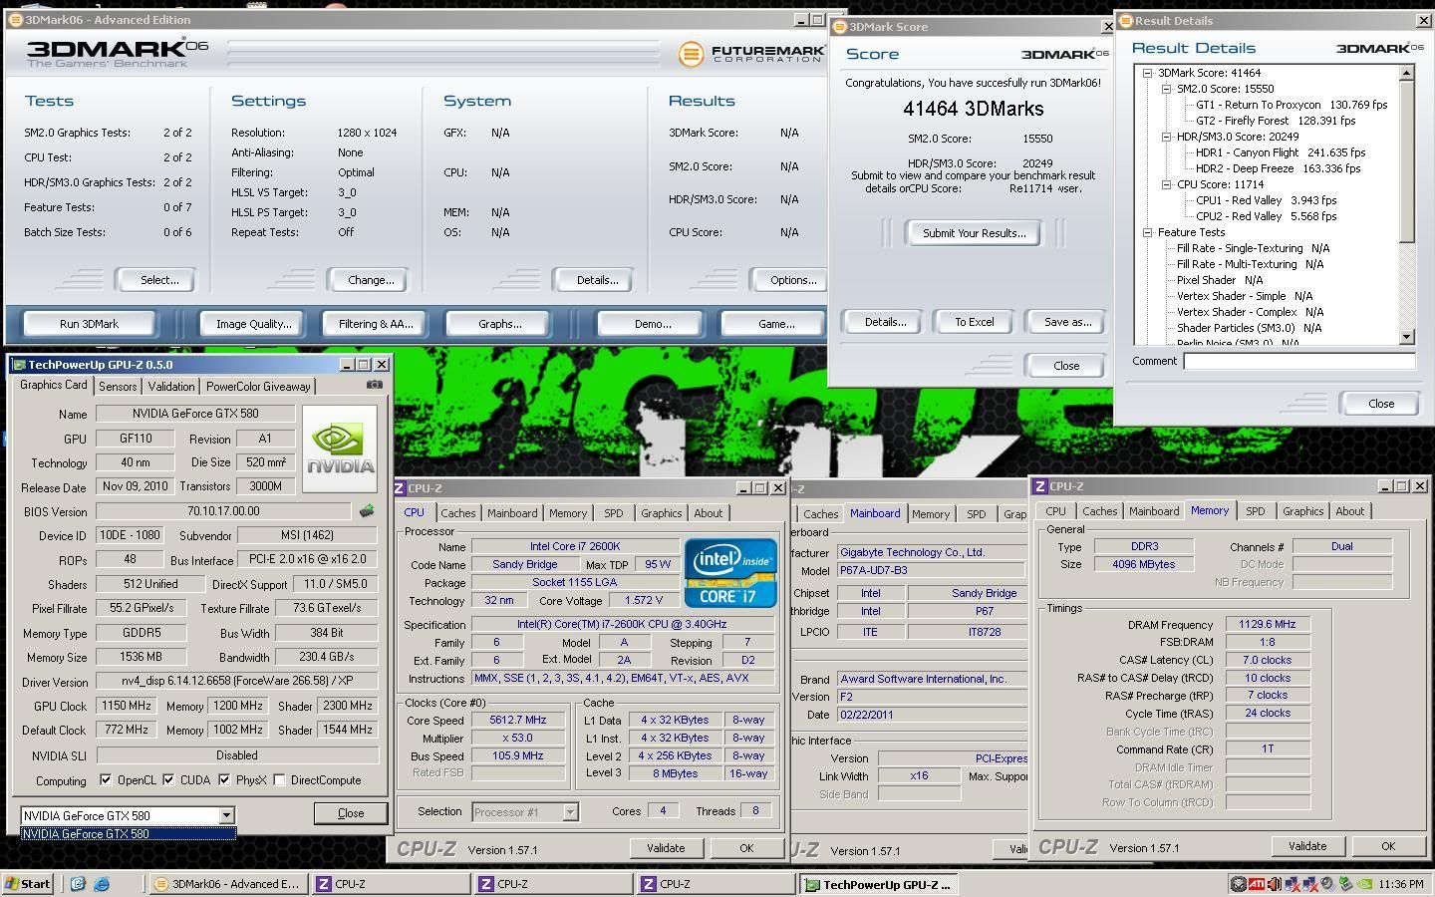Click the BIOS Version field 70.10.17.00.00
The height and width of the screenshot is (897, 1435).
(x=223, y=511)
